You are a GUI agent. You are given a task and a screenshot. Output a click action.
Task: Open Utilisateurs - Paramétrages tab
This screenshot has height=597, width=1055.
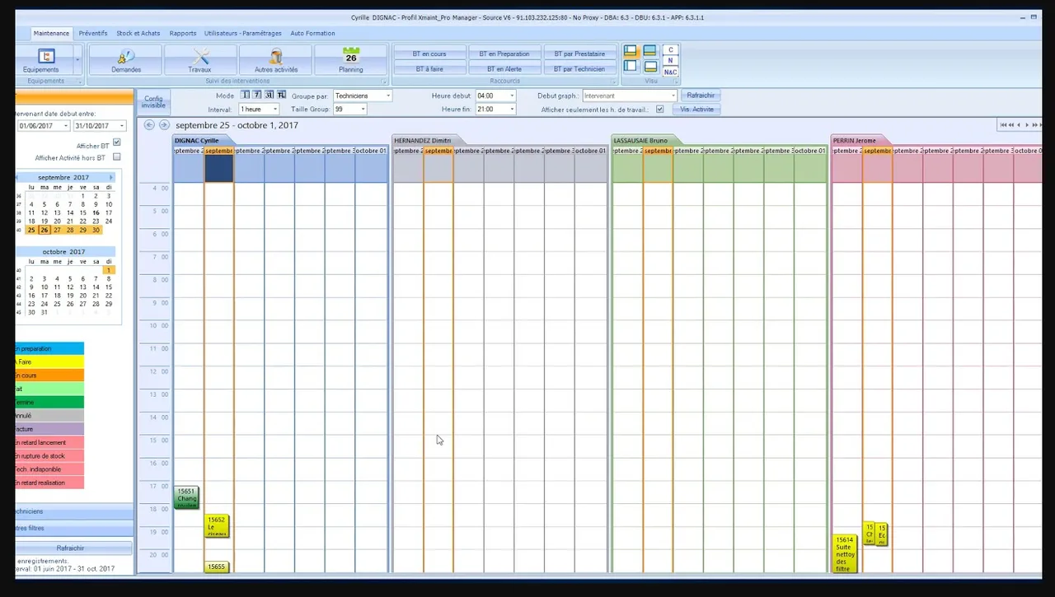click(x=244, y=33)
